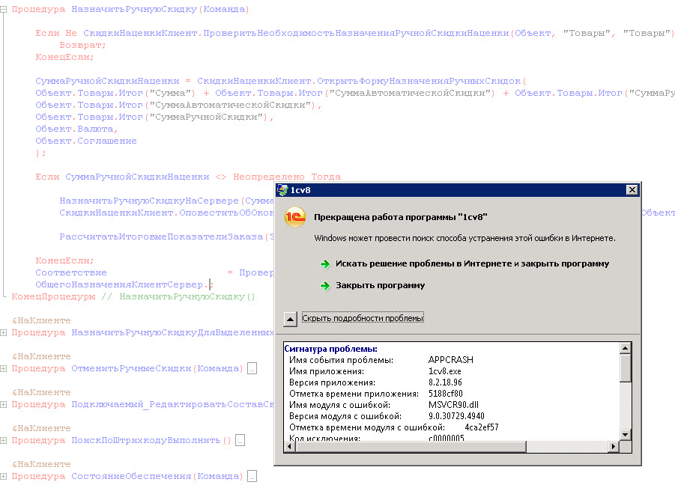Image resolution: width=675 pixels, height=485 pixels.
Task: Click the СкидкиНаценкиКлиент.ОповеститьОбОкон line in the code
Action: click(x=166, y=213)
